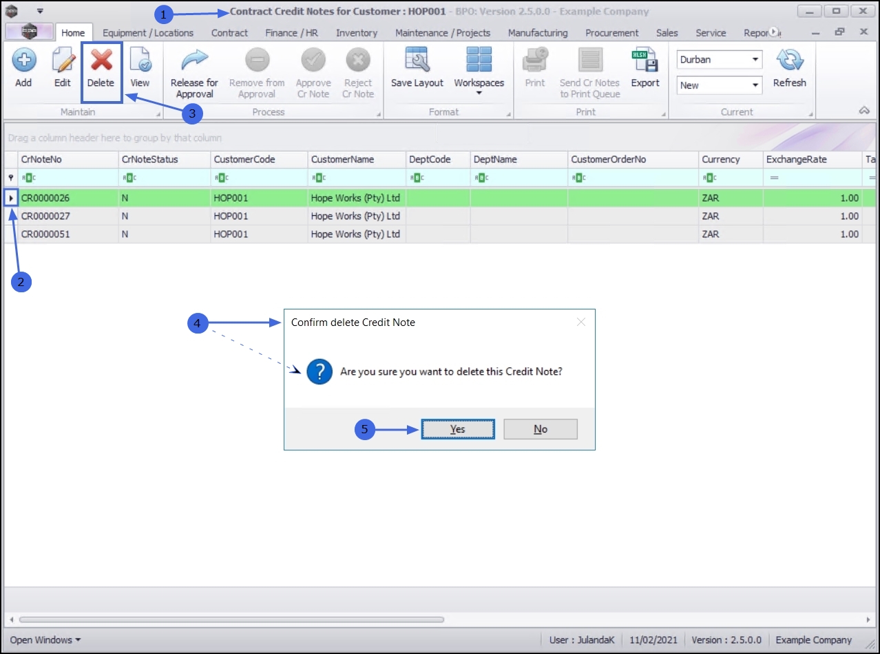Open the Open Windows menu
880x654 pixels.
(45, 640)
